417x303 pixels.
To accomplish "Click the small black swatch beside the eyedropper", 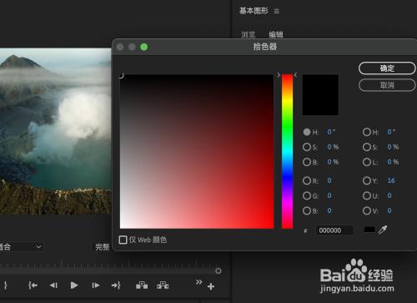I will tap(369, 230).
